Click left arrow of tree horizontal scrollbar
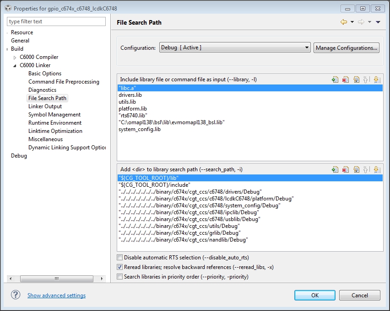Viewport: 390px width, 311px height. 11,279
